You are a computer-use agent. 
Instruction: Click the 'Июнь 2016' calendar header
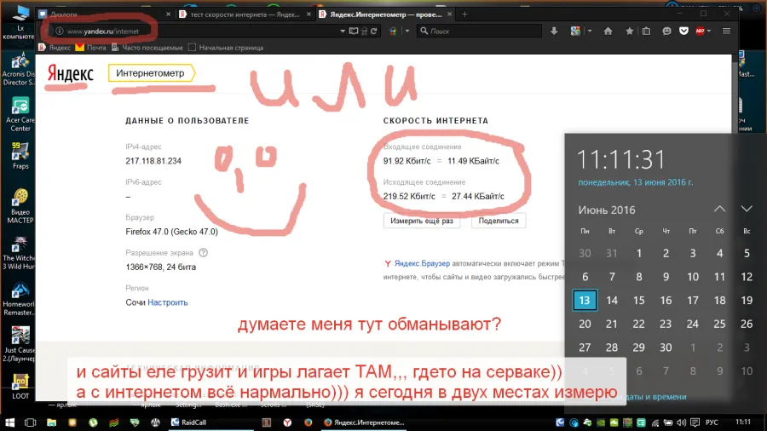[607, 210]
